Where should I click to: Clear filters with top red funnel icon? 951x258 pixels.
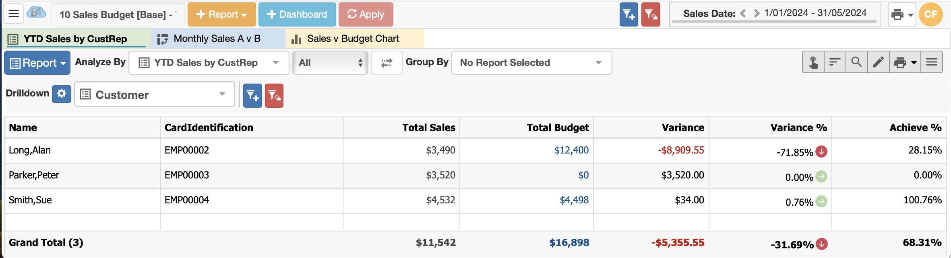pos(651,14)
